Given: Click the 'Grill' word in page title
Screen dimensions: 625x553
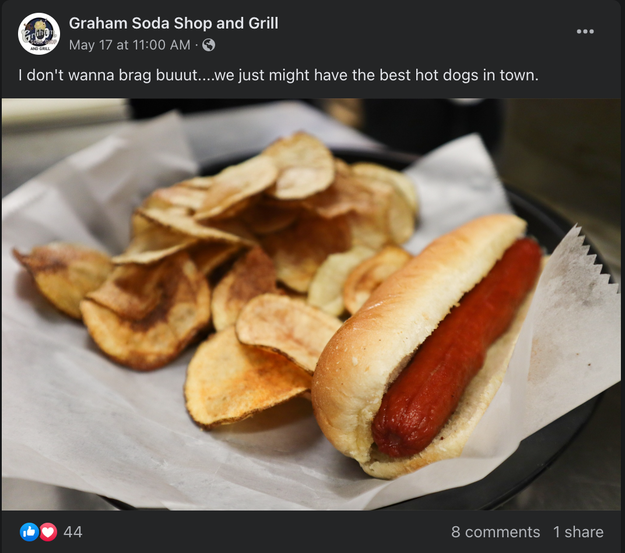Looking at the screenshot, I should coord(263,23).
